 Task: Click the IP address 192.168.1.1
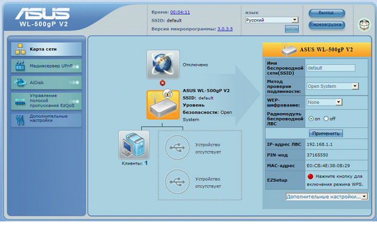click(319, 145)
